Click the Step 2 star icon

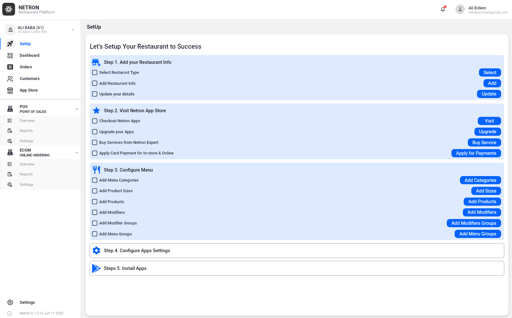(96, 111)
